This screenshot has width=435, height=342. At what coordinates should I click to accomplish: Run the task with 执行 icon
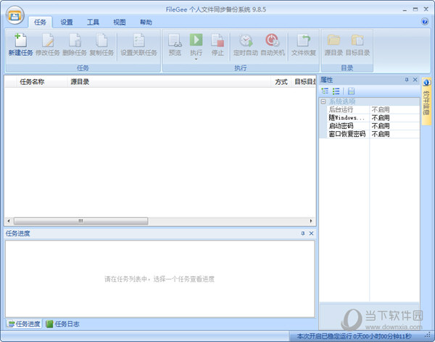click(196, 41)
